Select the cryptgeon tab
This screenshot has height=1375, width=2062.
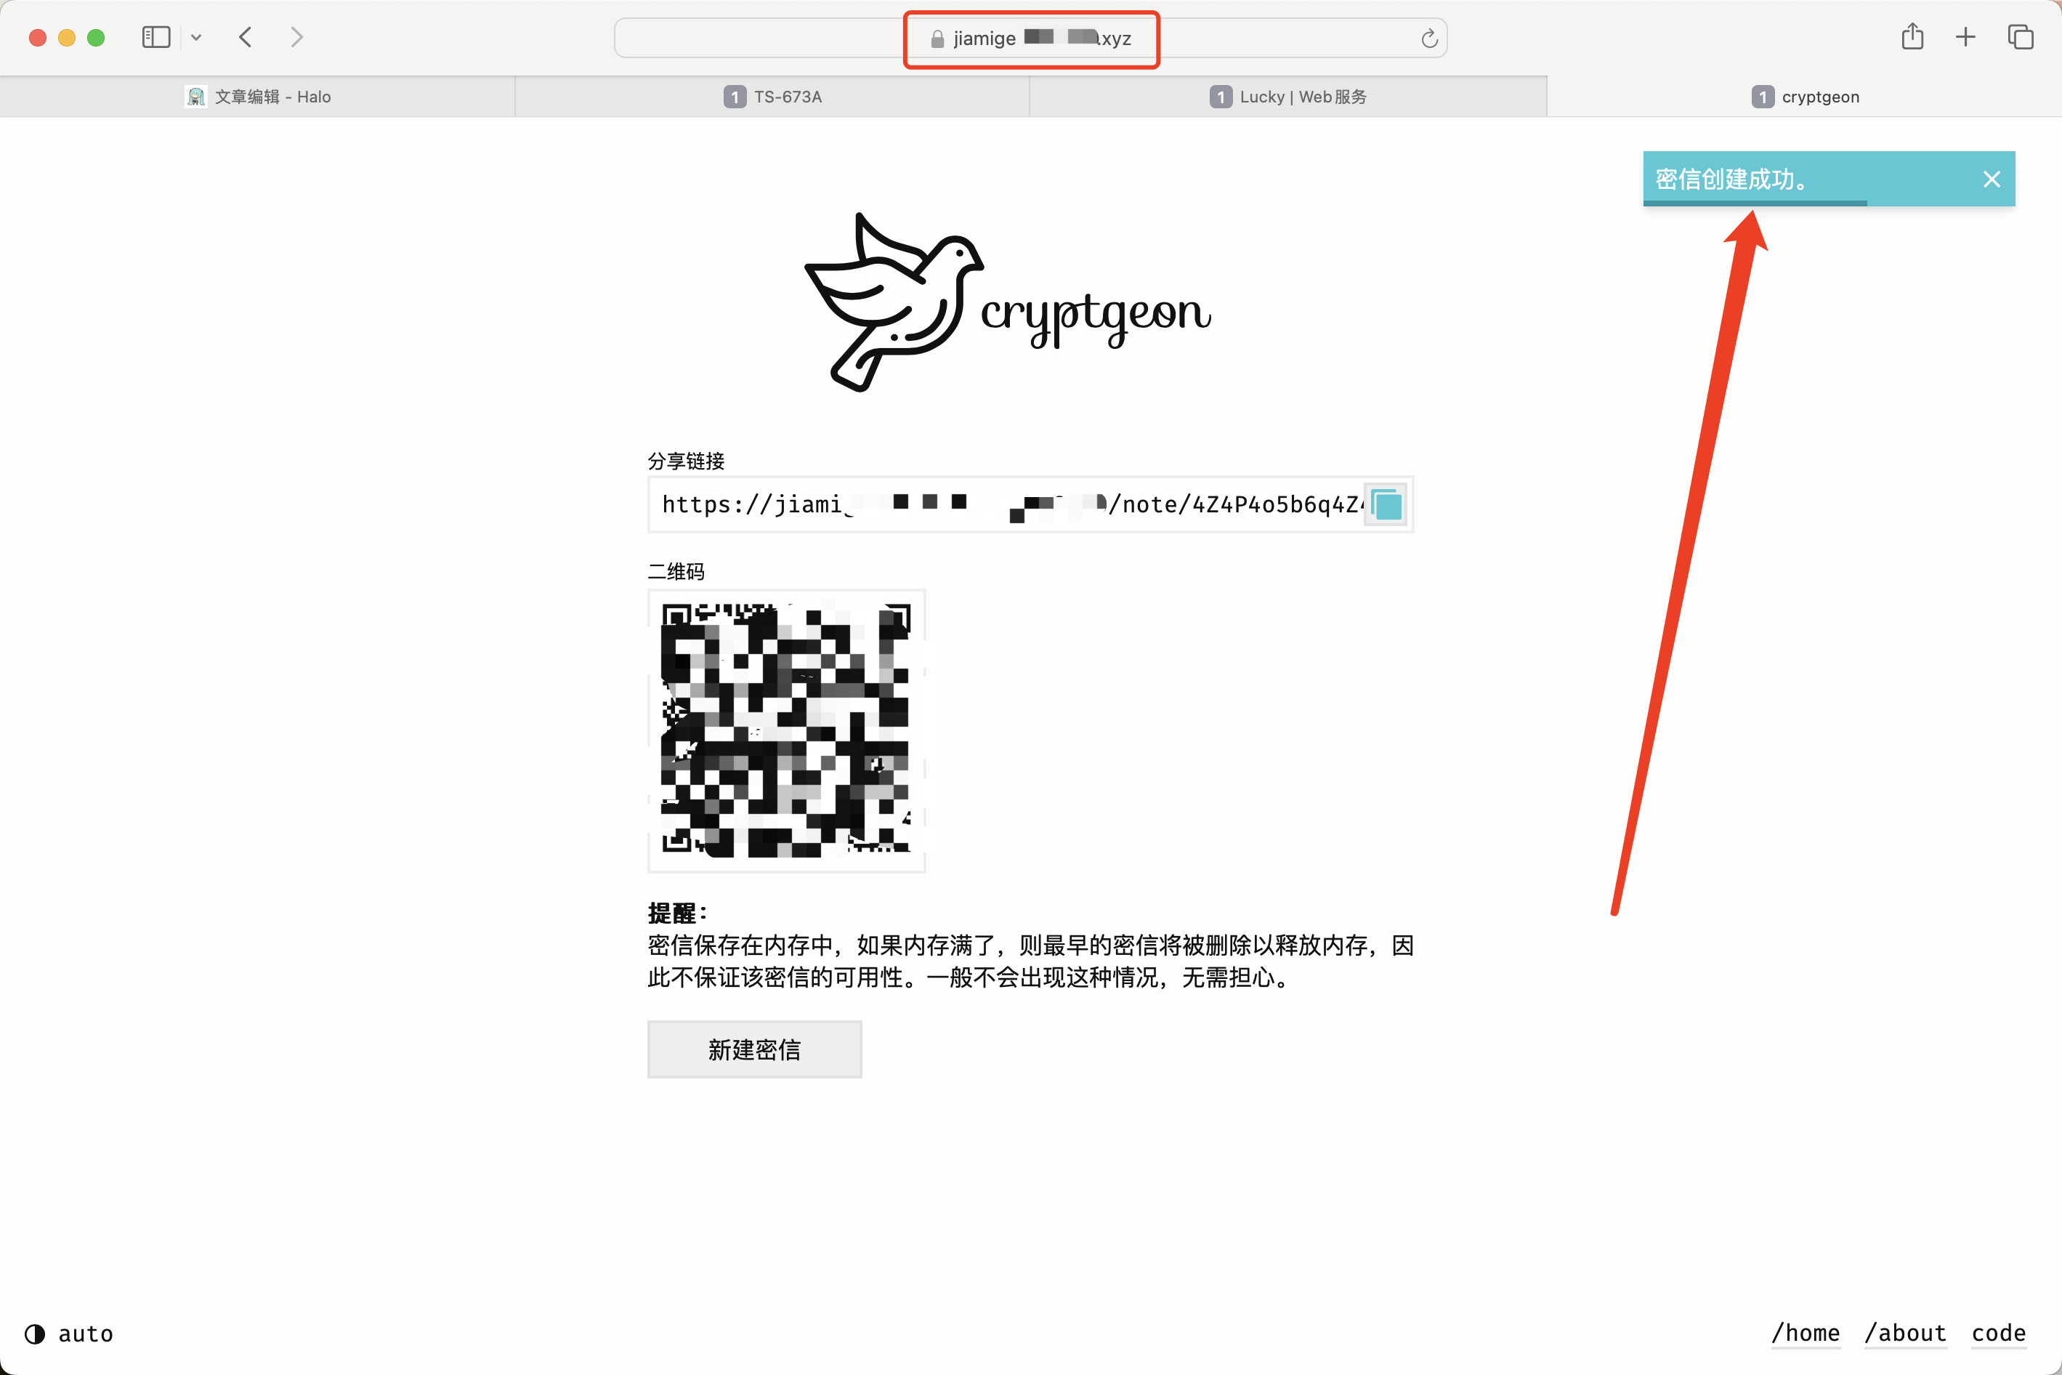(1804, 97)
